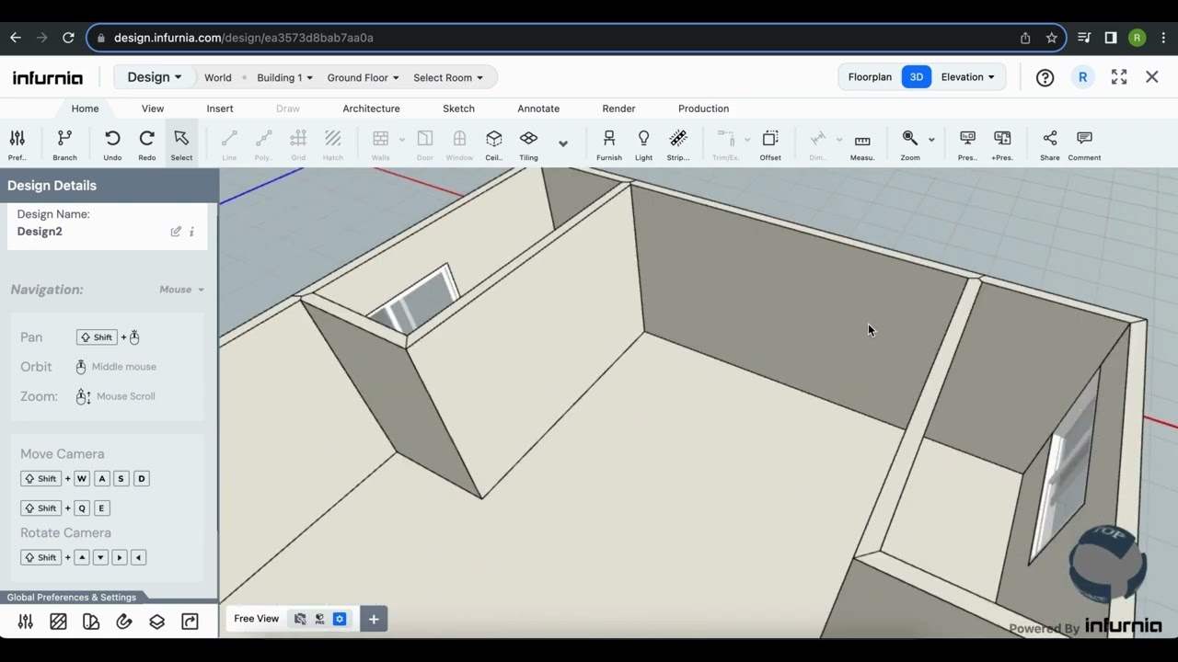Expand the Building 1 dropdown

[x=284, y=78]
